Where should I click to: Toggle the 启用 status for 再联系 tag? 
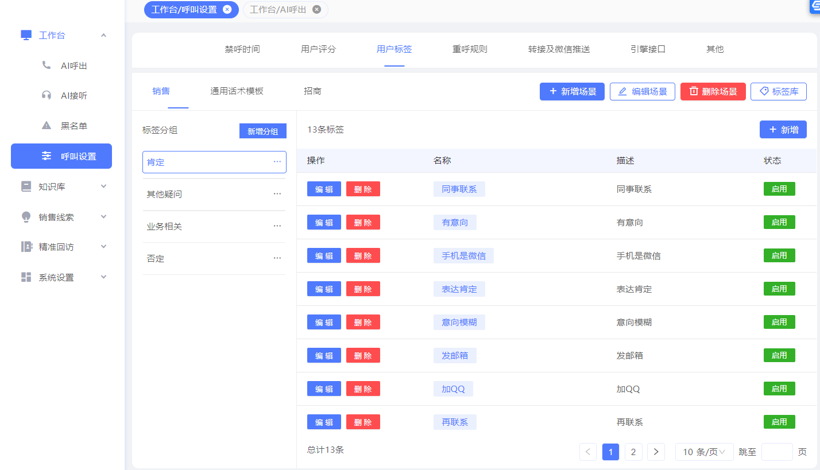[x=779, y=422]
